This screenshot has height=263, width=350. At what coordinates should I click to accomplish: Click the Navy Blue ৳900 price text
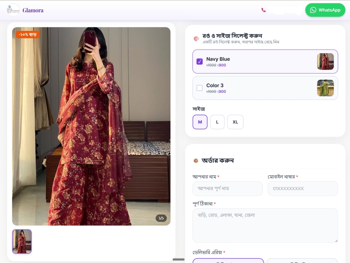coord(222,65)
